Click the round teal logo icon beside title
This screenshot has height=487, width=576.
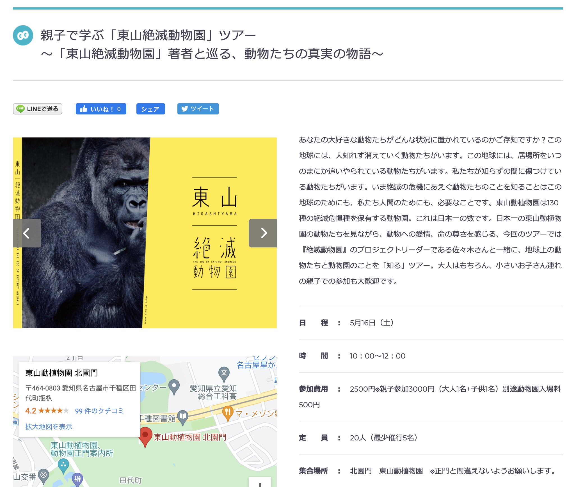click(x=23, y=35)
